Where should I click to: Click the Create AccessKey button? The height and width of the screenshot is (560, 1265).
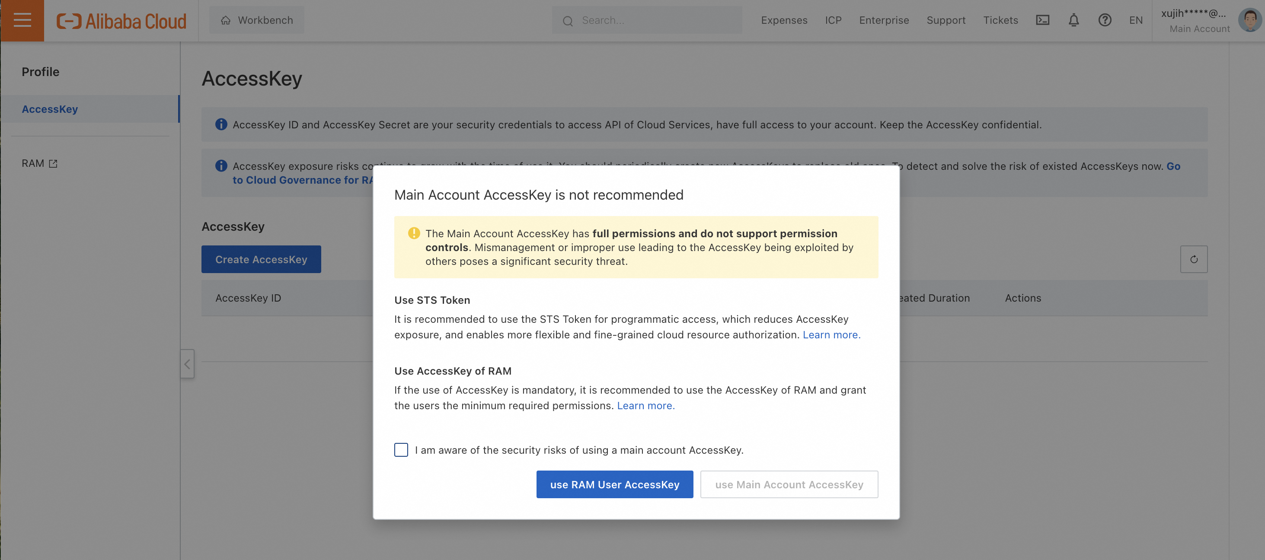[261, 259]
